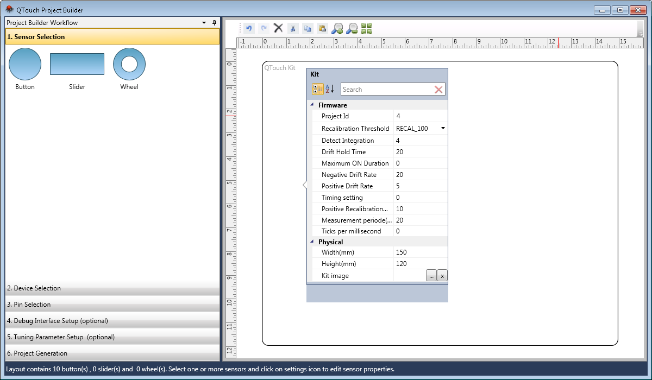Screen dimensions: 652x380
Task: Collapse the Physical property group
Action: click(x=312, y=242)
